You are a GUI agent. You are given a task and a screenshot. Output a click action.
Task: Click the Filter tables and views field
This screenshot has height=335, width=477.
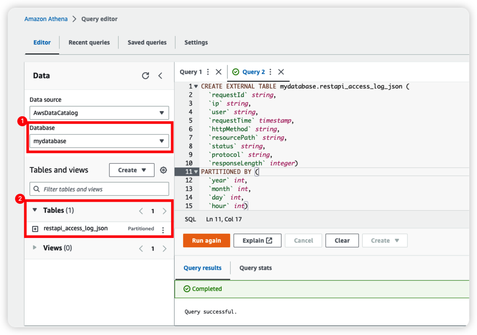[99, 189]
